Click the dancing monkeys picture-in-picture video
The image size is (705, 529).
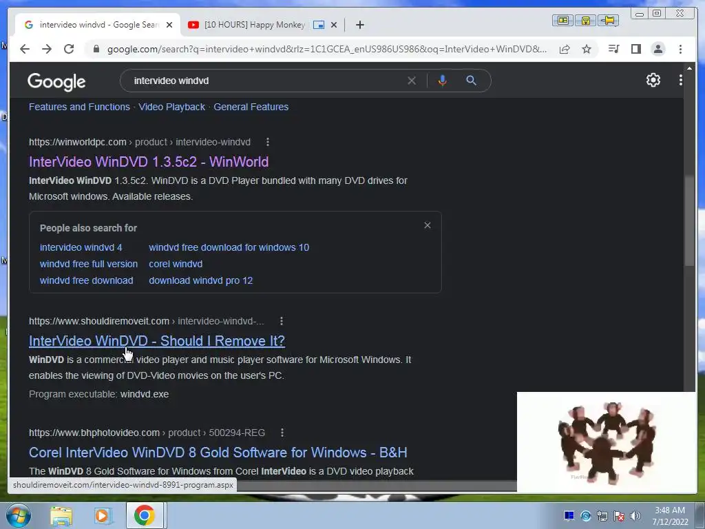[607, 442]
